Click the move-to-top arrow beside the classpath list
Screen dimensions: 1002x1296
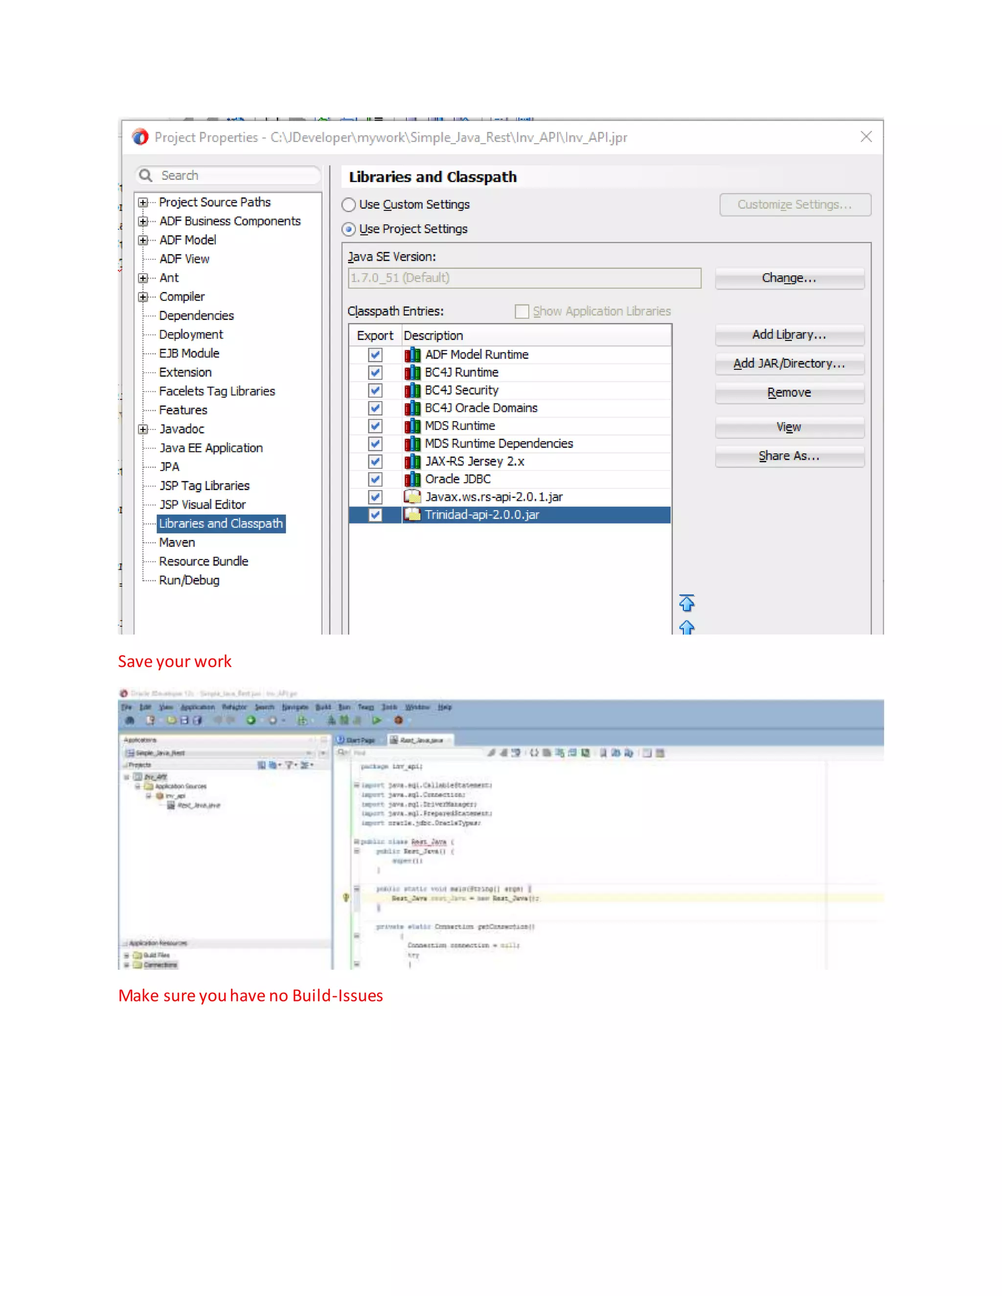pos(686,603)
